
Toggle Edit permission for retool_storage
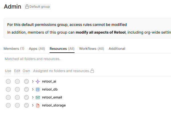pos(17,105)
